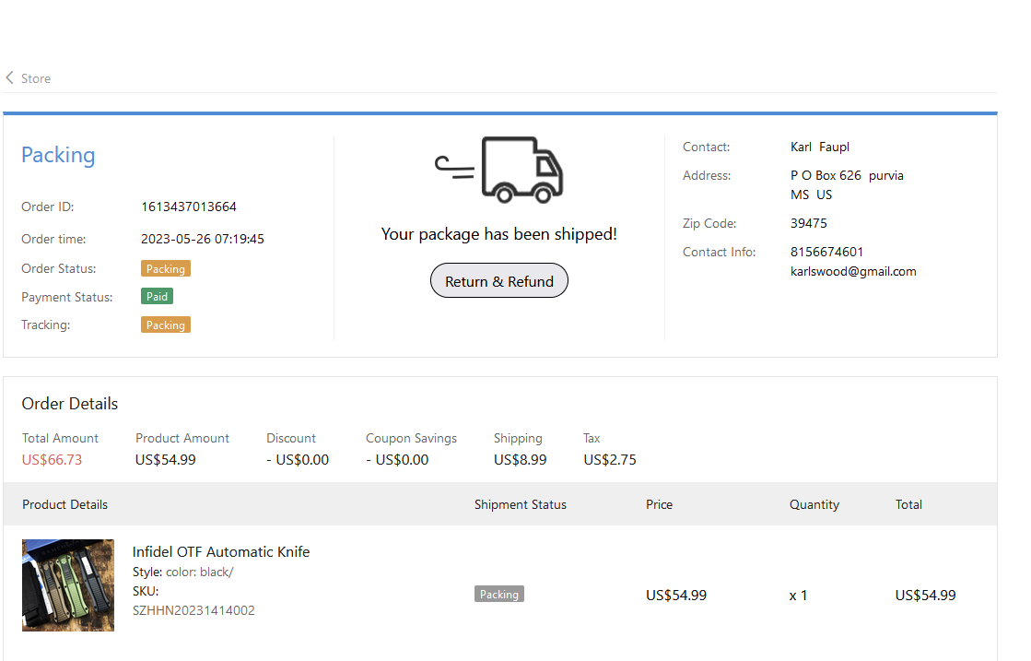1031x661 pixels.
Task: Click the Packing badge beside Tracking
Action: pos(166,325)
